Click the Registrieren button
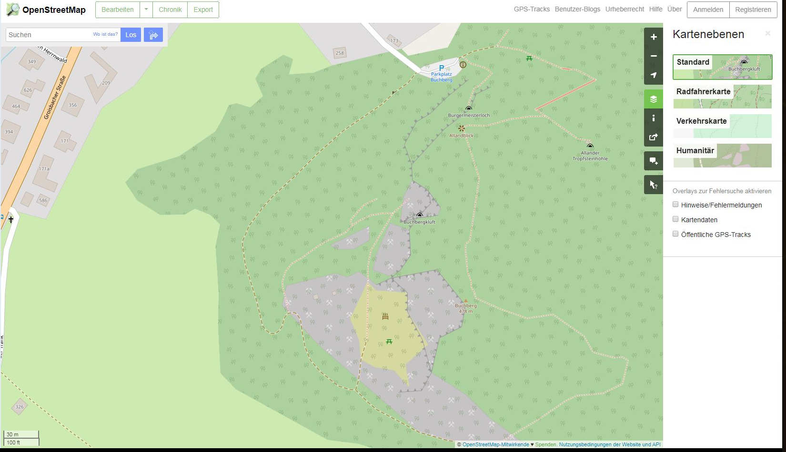This screenshot has width=786, height=452. point(753,10)
